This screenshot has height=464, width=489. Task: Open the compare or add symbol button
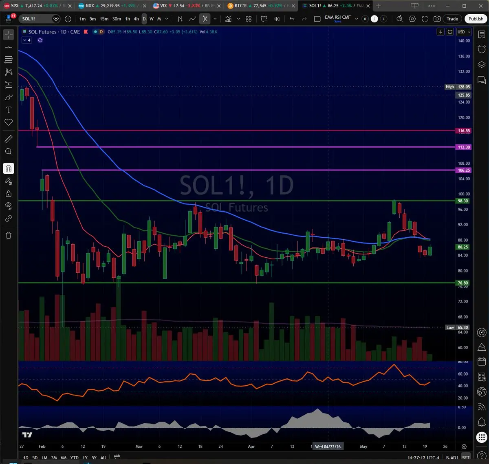(x=68, y=19)
